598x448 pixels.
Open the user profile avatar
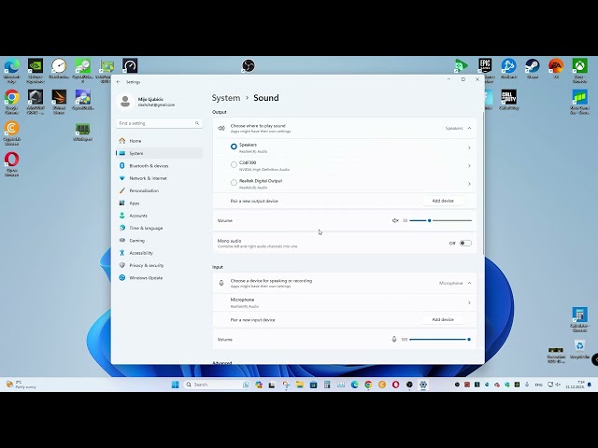point(124,102)
